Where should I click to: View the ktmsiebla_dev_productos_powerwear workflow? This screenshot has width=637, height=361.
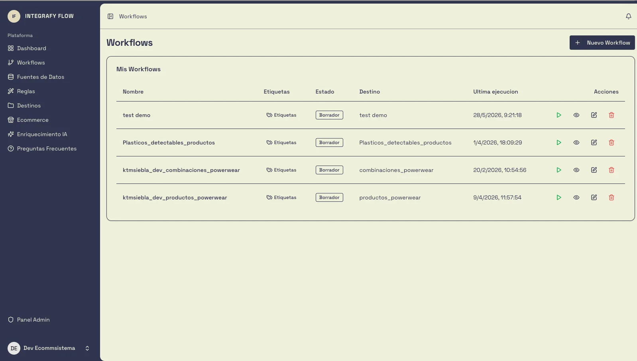point(576,197)
